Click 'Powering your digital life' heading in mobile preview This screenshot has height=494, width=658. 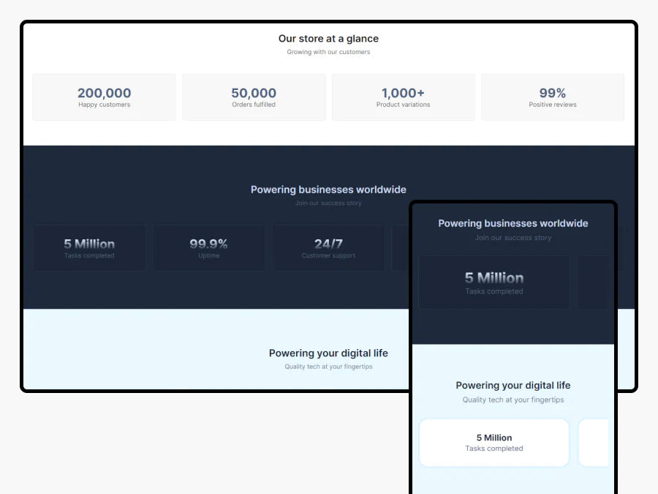point(513,386)
